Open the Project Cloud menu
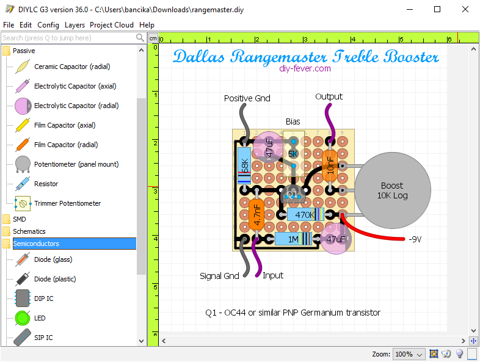Screen dimensions: 480x362 [x=112, y=25]
